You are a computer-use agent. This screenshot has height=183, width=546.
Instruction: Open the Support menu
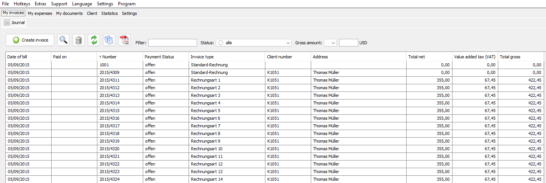pos(59,4)
